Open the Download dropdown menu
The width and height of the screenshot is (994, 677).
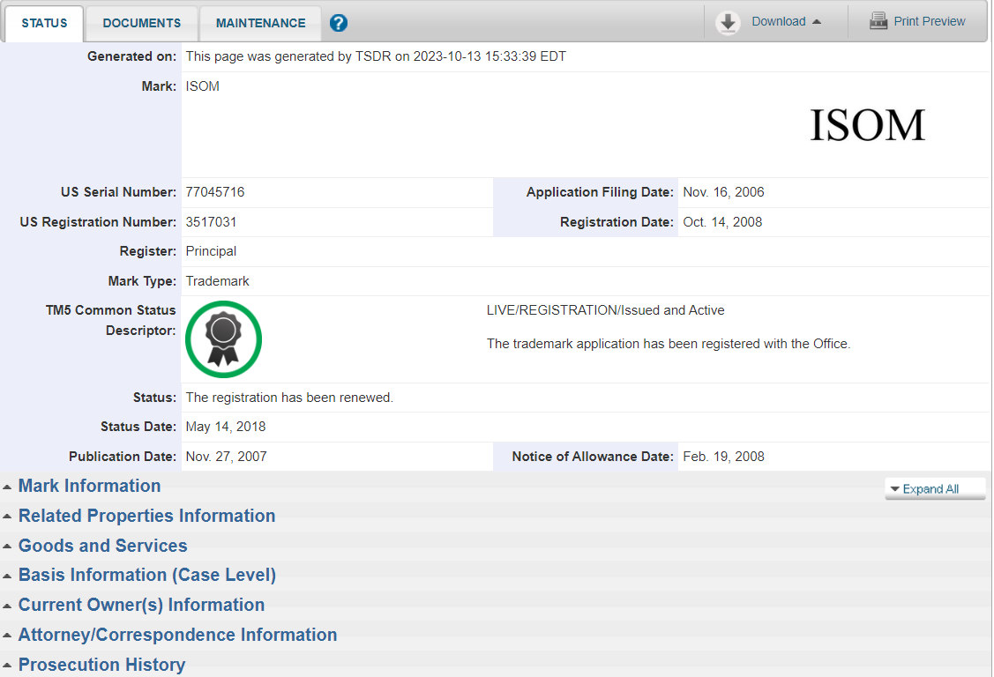[786, 21]
